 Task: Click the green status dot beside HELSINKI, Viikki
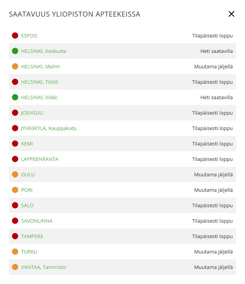(15, 97)
